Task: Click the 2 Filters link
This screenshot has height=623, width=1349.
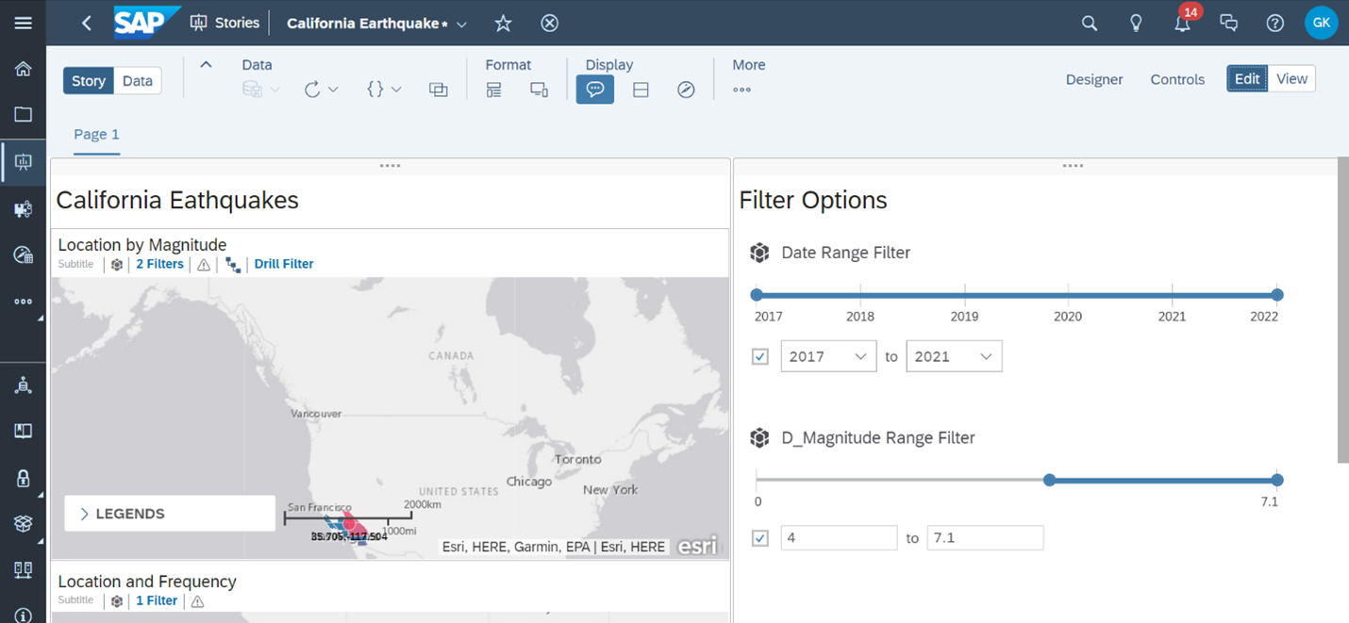Action: 159,264
